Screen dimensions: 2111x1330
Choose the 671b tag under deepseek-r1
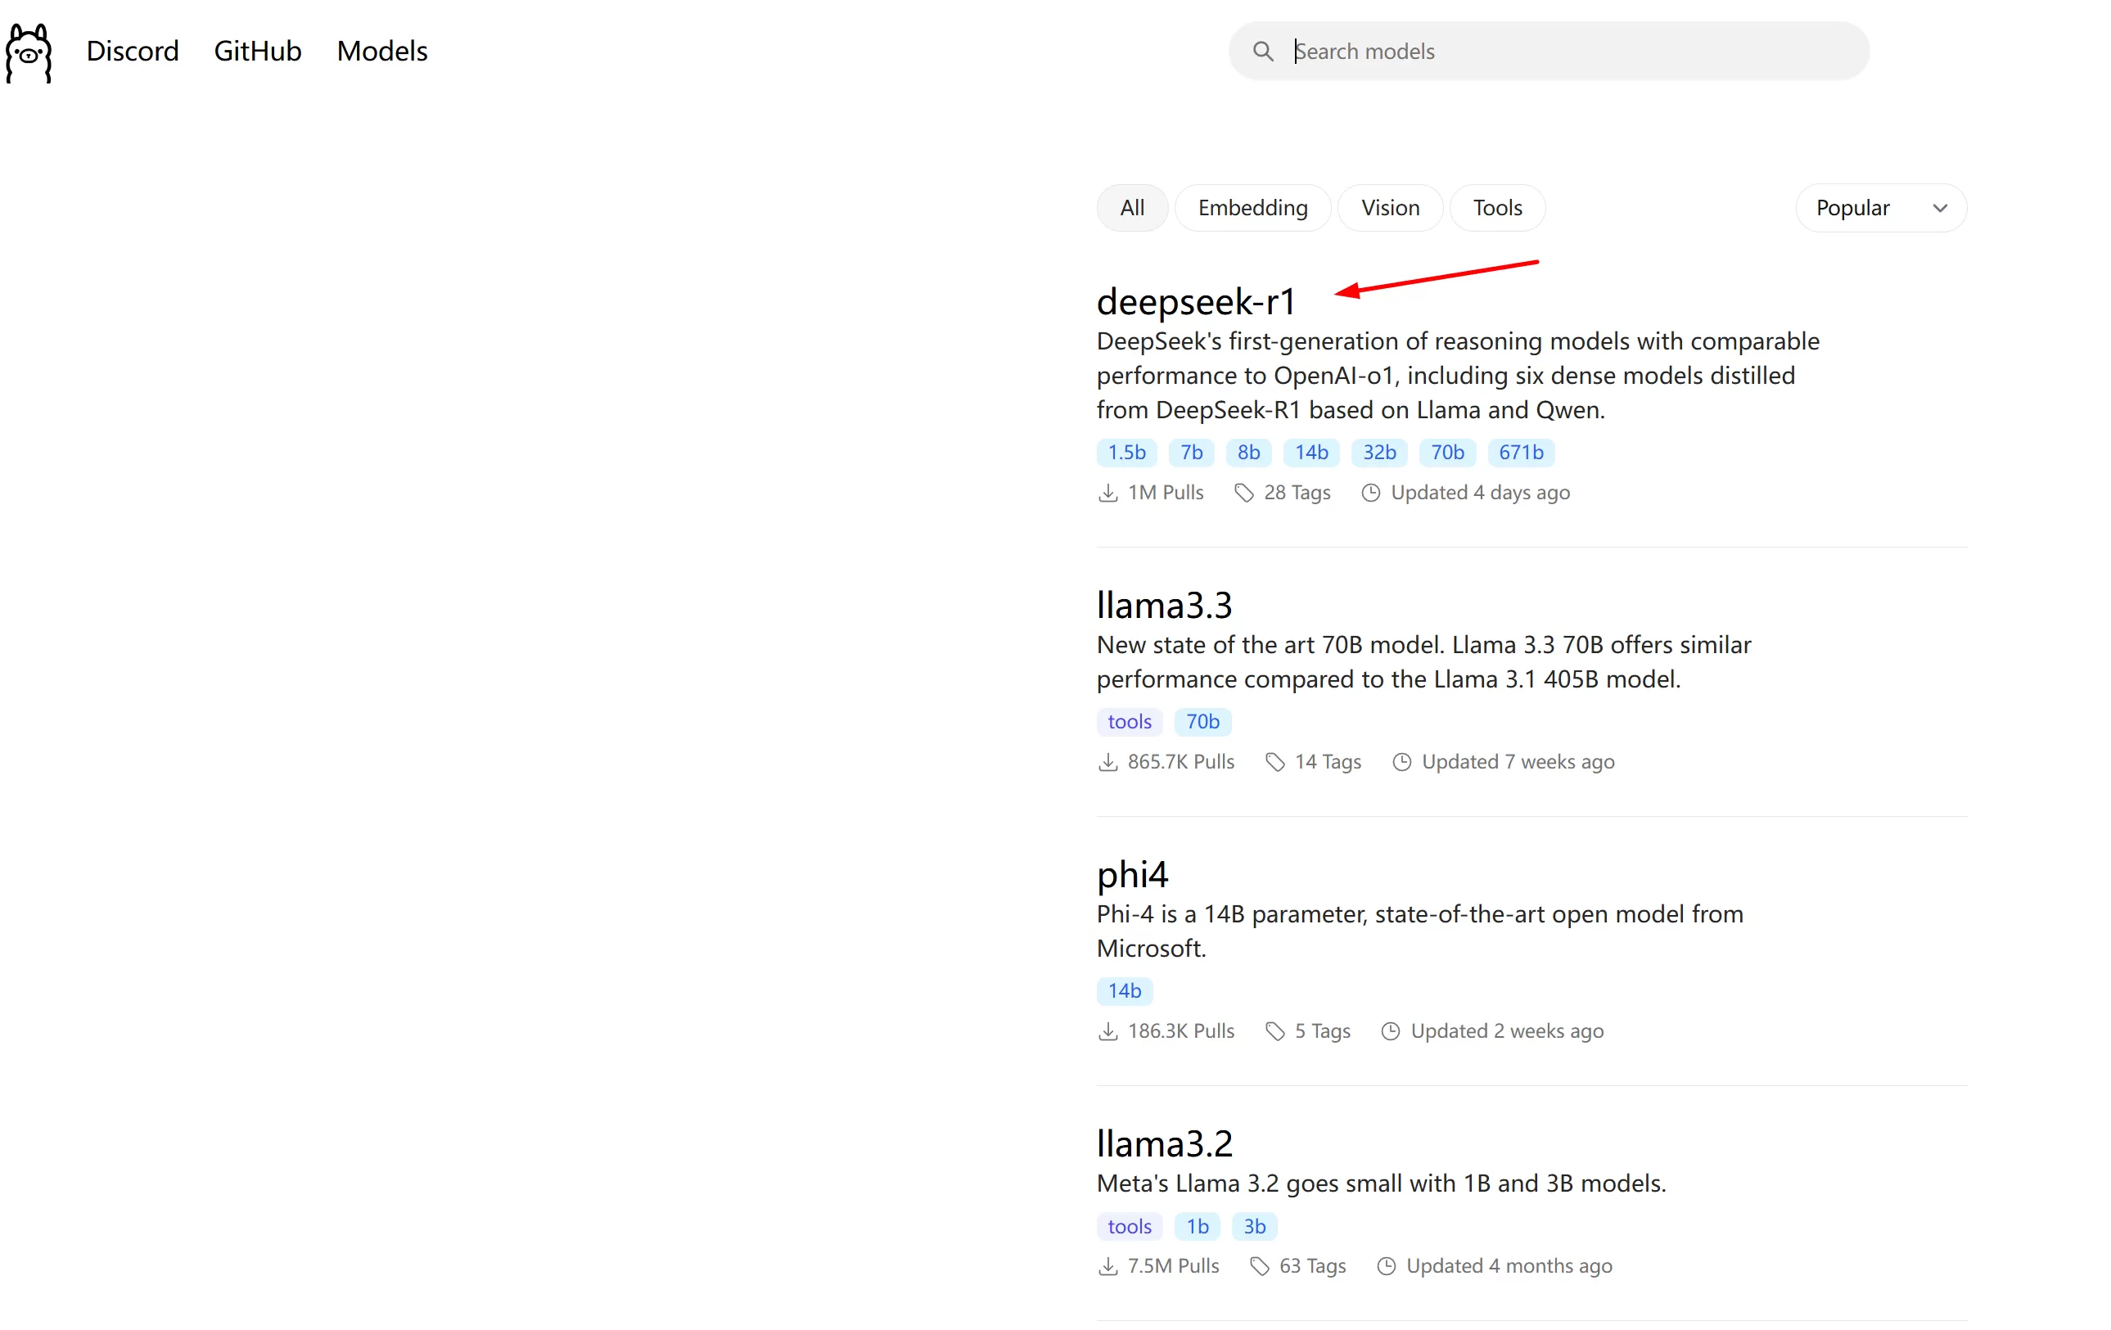click(x=1520, y=453)
